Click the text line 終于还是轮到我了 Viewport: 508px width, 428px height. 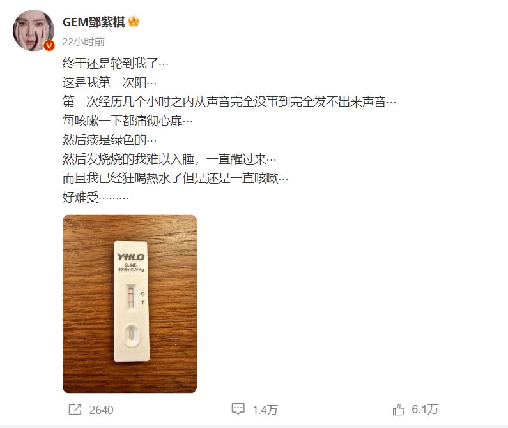tap(115, 63)
